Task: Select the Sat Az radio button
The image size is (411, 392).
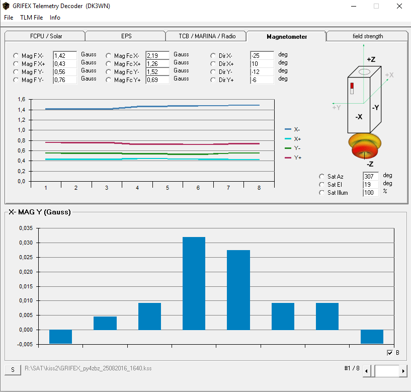Action: (x=322, y=177)
